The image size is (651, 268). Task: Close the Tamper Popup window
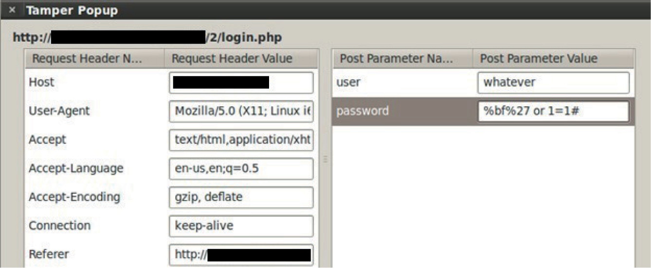click(12, 10)
